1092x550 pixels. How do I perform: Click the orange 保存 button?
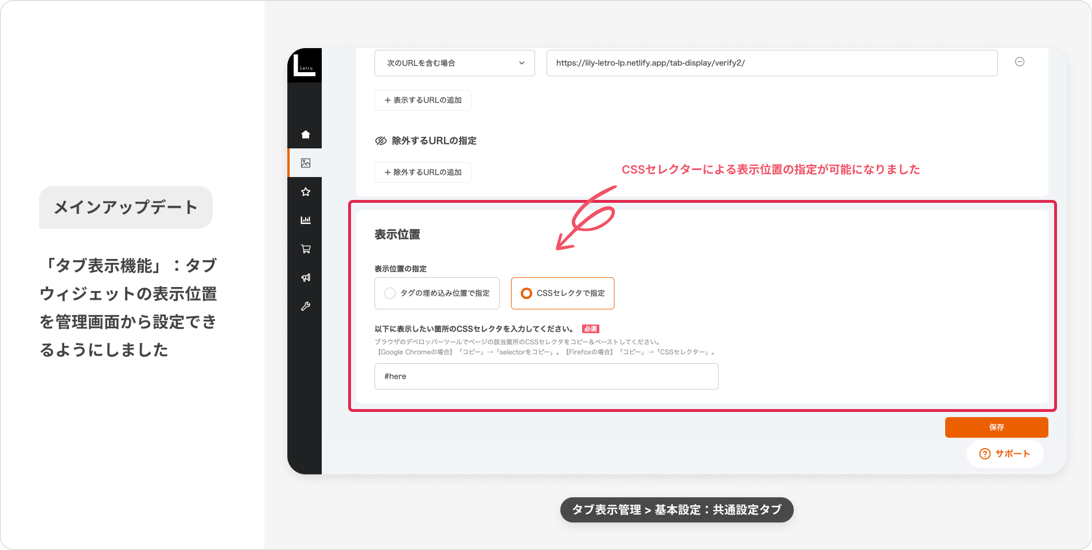tap(996, 427)
